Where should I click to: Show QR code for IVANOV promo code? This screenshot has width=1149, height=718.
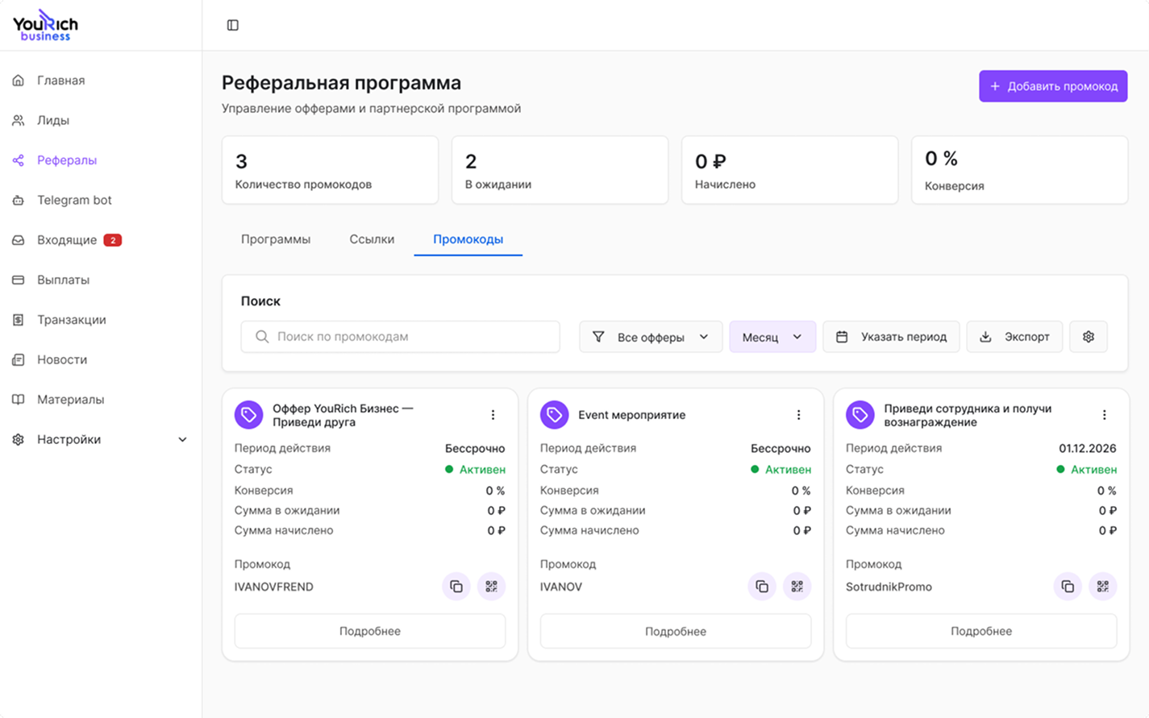[797, 586]
